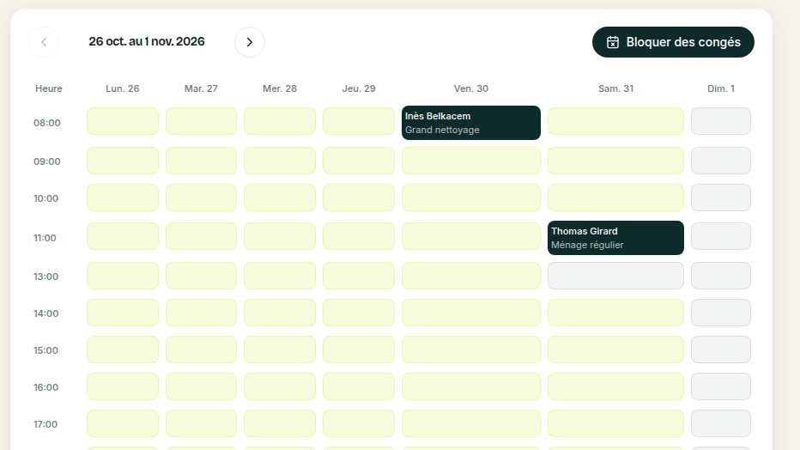
Task: Select the Sam. 31 slot at 14:00
Action: point(615,313)
